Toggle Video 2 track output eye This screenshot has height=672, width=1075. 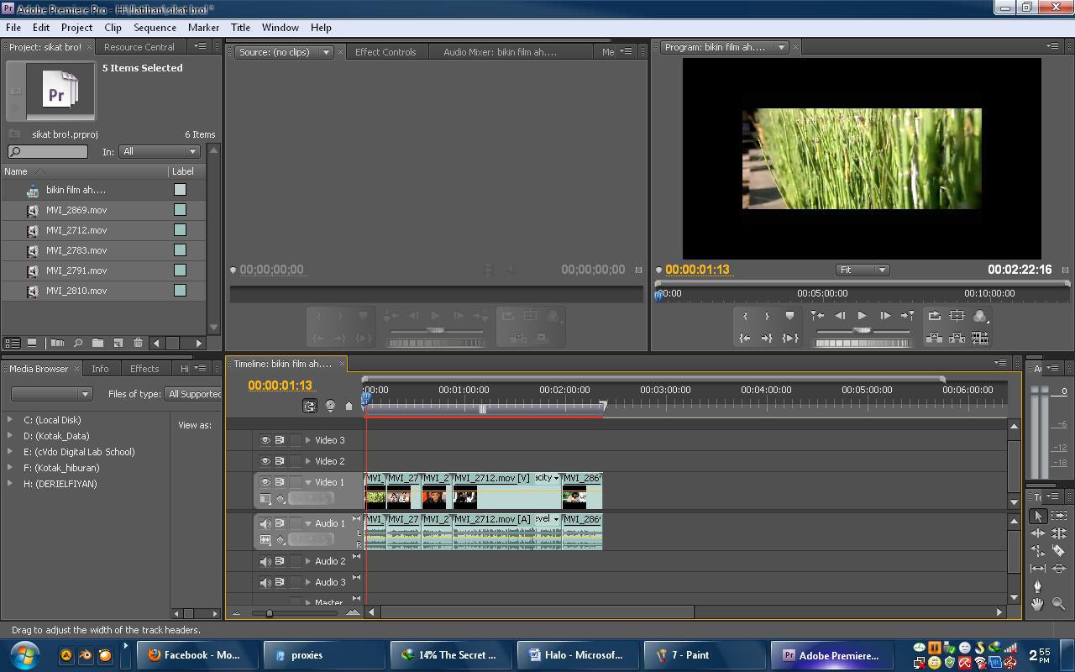(x=265, y=461)
